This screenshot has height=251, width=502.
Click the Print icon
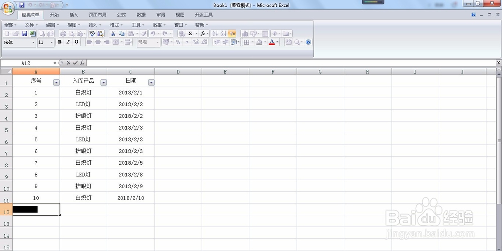coord(63,33)
